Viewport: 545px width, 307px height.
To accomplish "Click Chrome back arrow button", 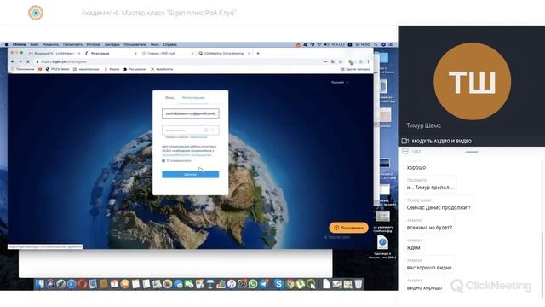I will [x=13, y=61].
